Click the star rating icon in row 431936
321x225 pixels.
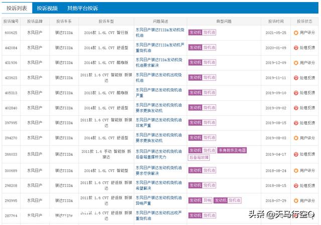[x=296, y=63]
